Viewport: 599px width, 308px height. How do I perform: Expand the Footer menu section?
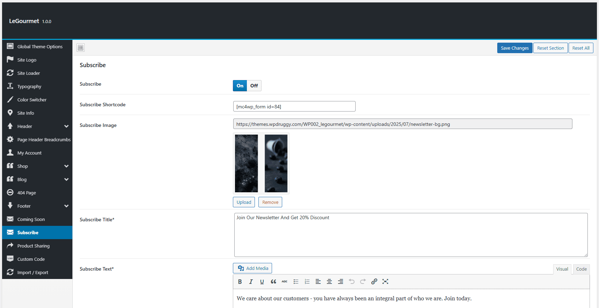click(66, 206)
